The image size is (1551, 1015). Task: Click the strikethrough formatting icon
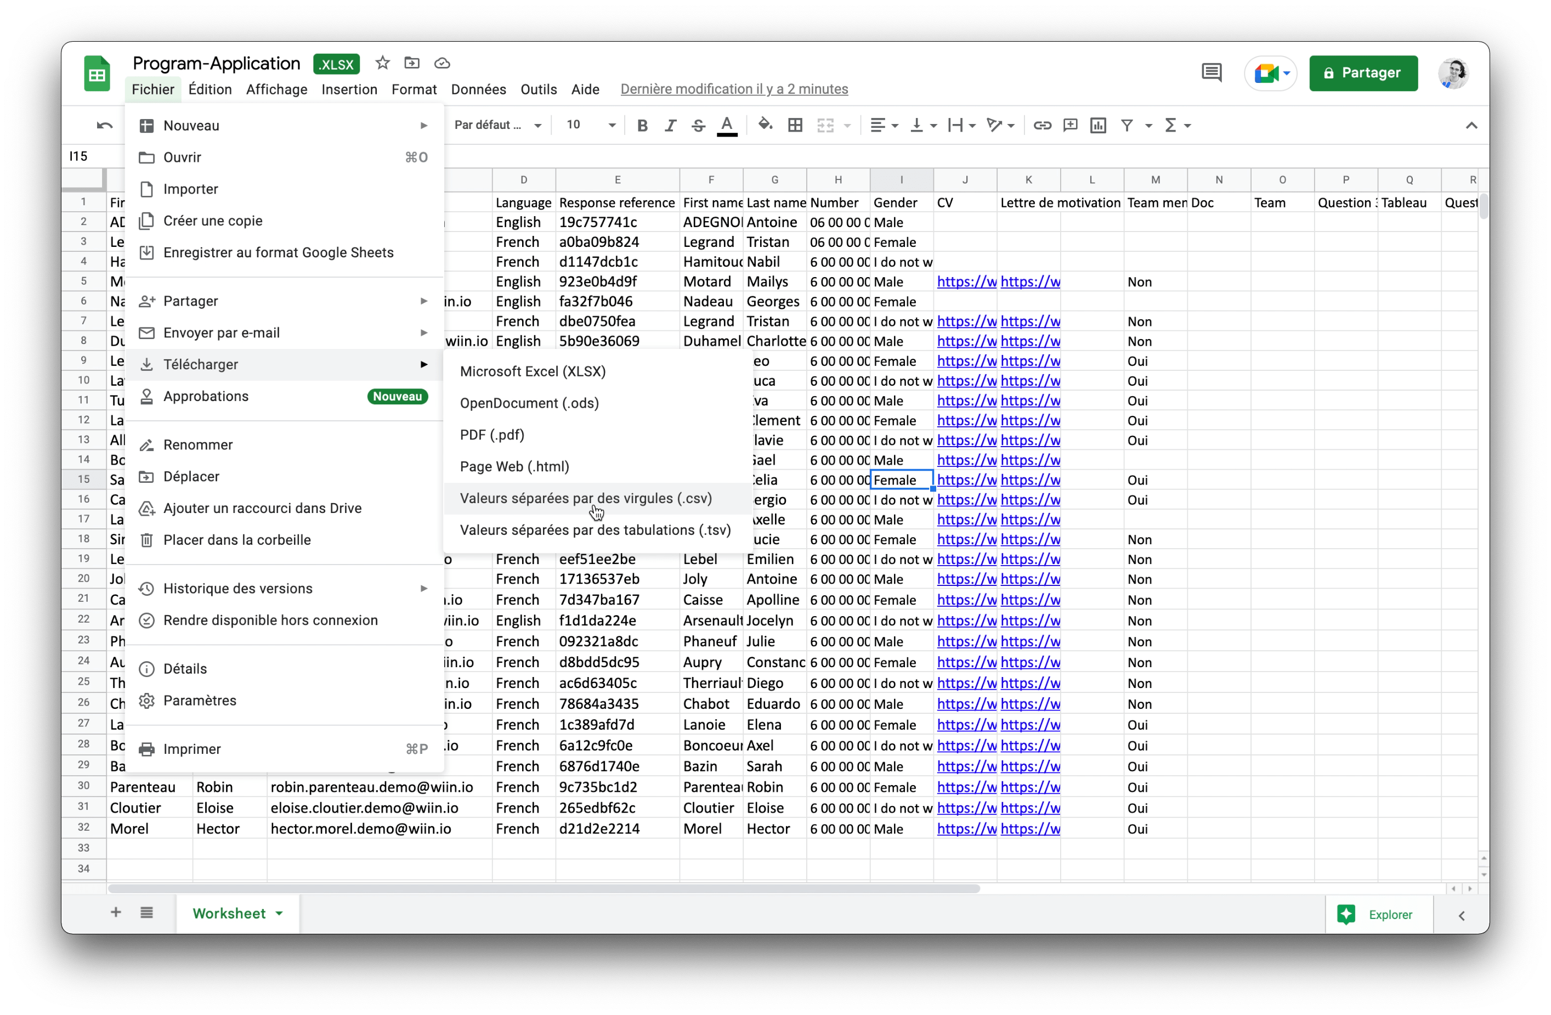(698, 125)
